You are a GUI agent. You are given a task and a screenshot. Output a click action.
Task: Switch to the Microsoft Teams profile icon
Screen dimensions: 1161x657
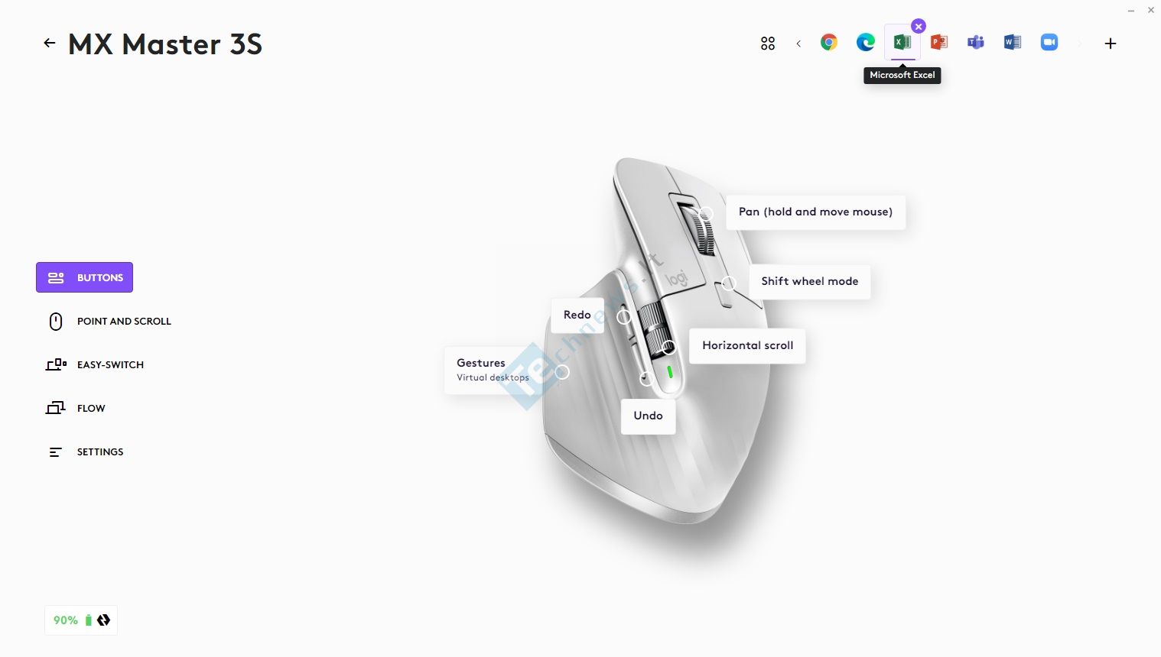[976, 43]
